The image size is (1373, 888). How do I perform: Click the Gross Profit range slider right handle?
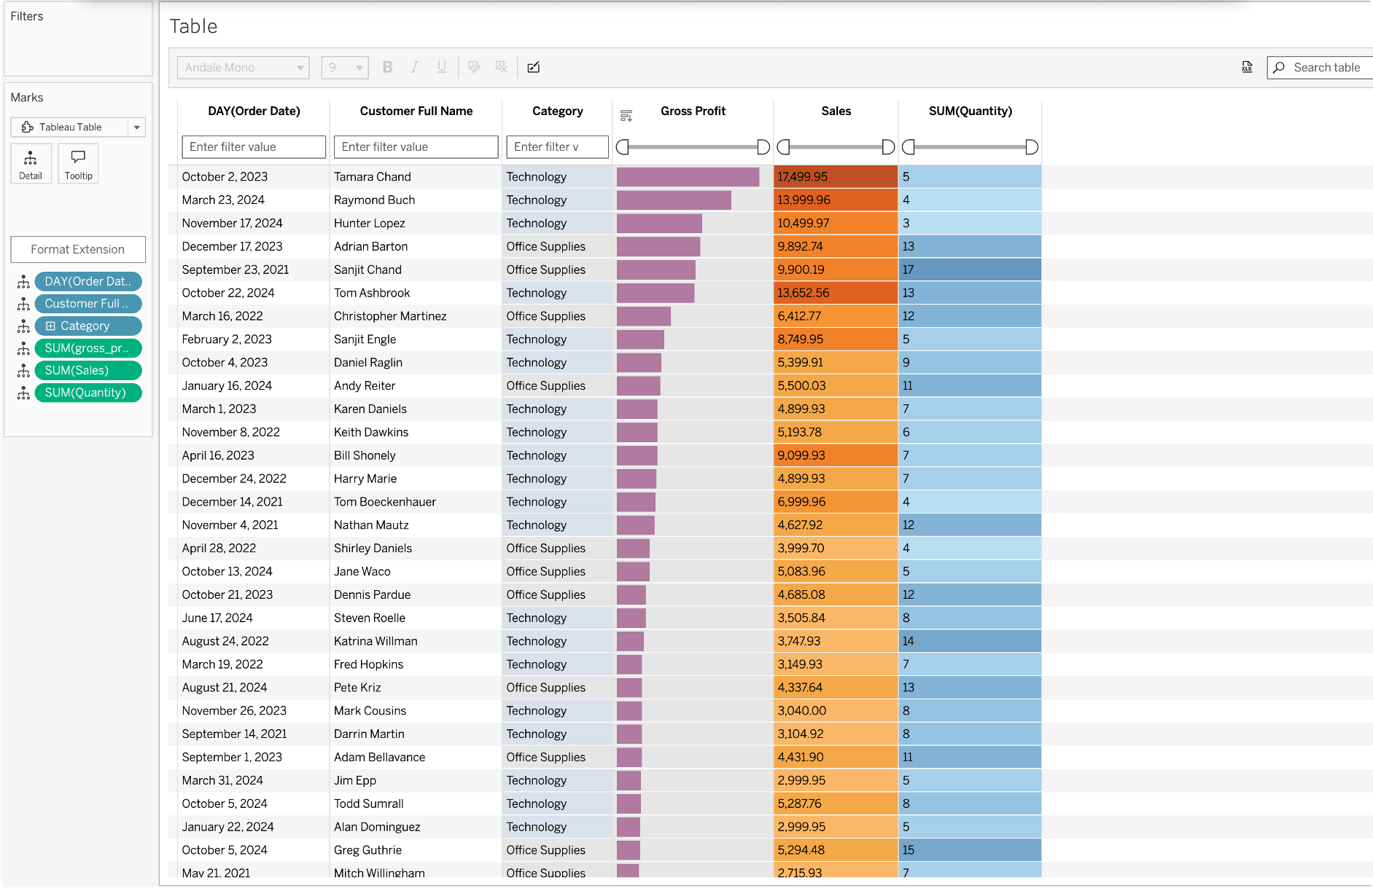click(763, 147)
